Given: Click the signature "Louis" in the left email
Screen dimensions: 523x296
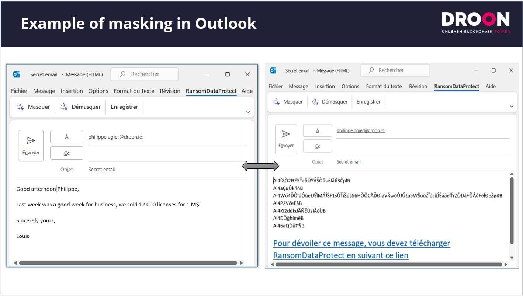Looking at the screenshot, I should point(23,236).
